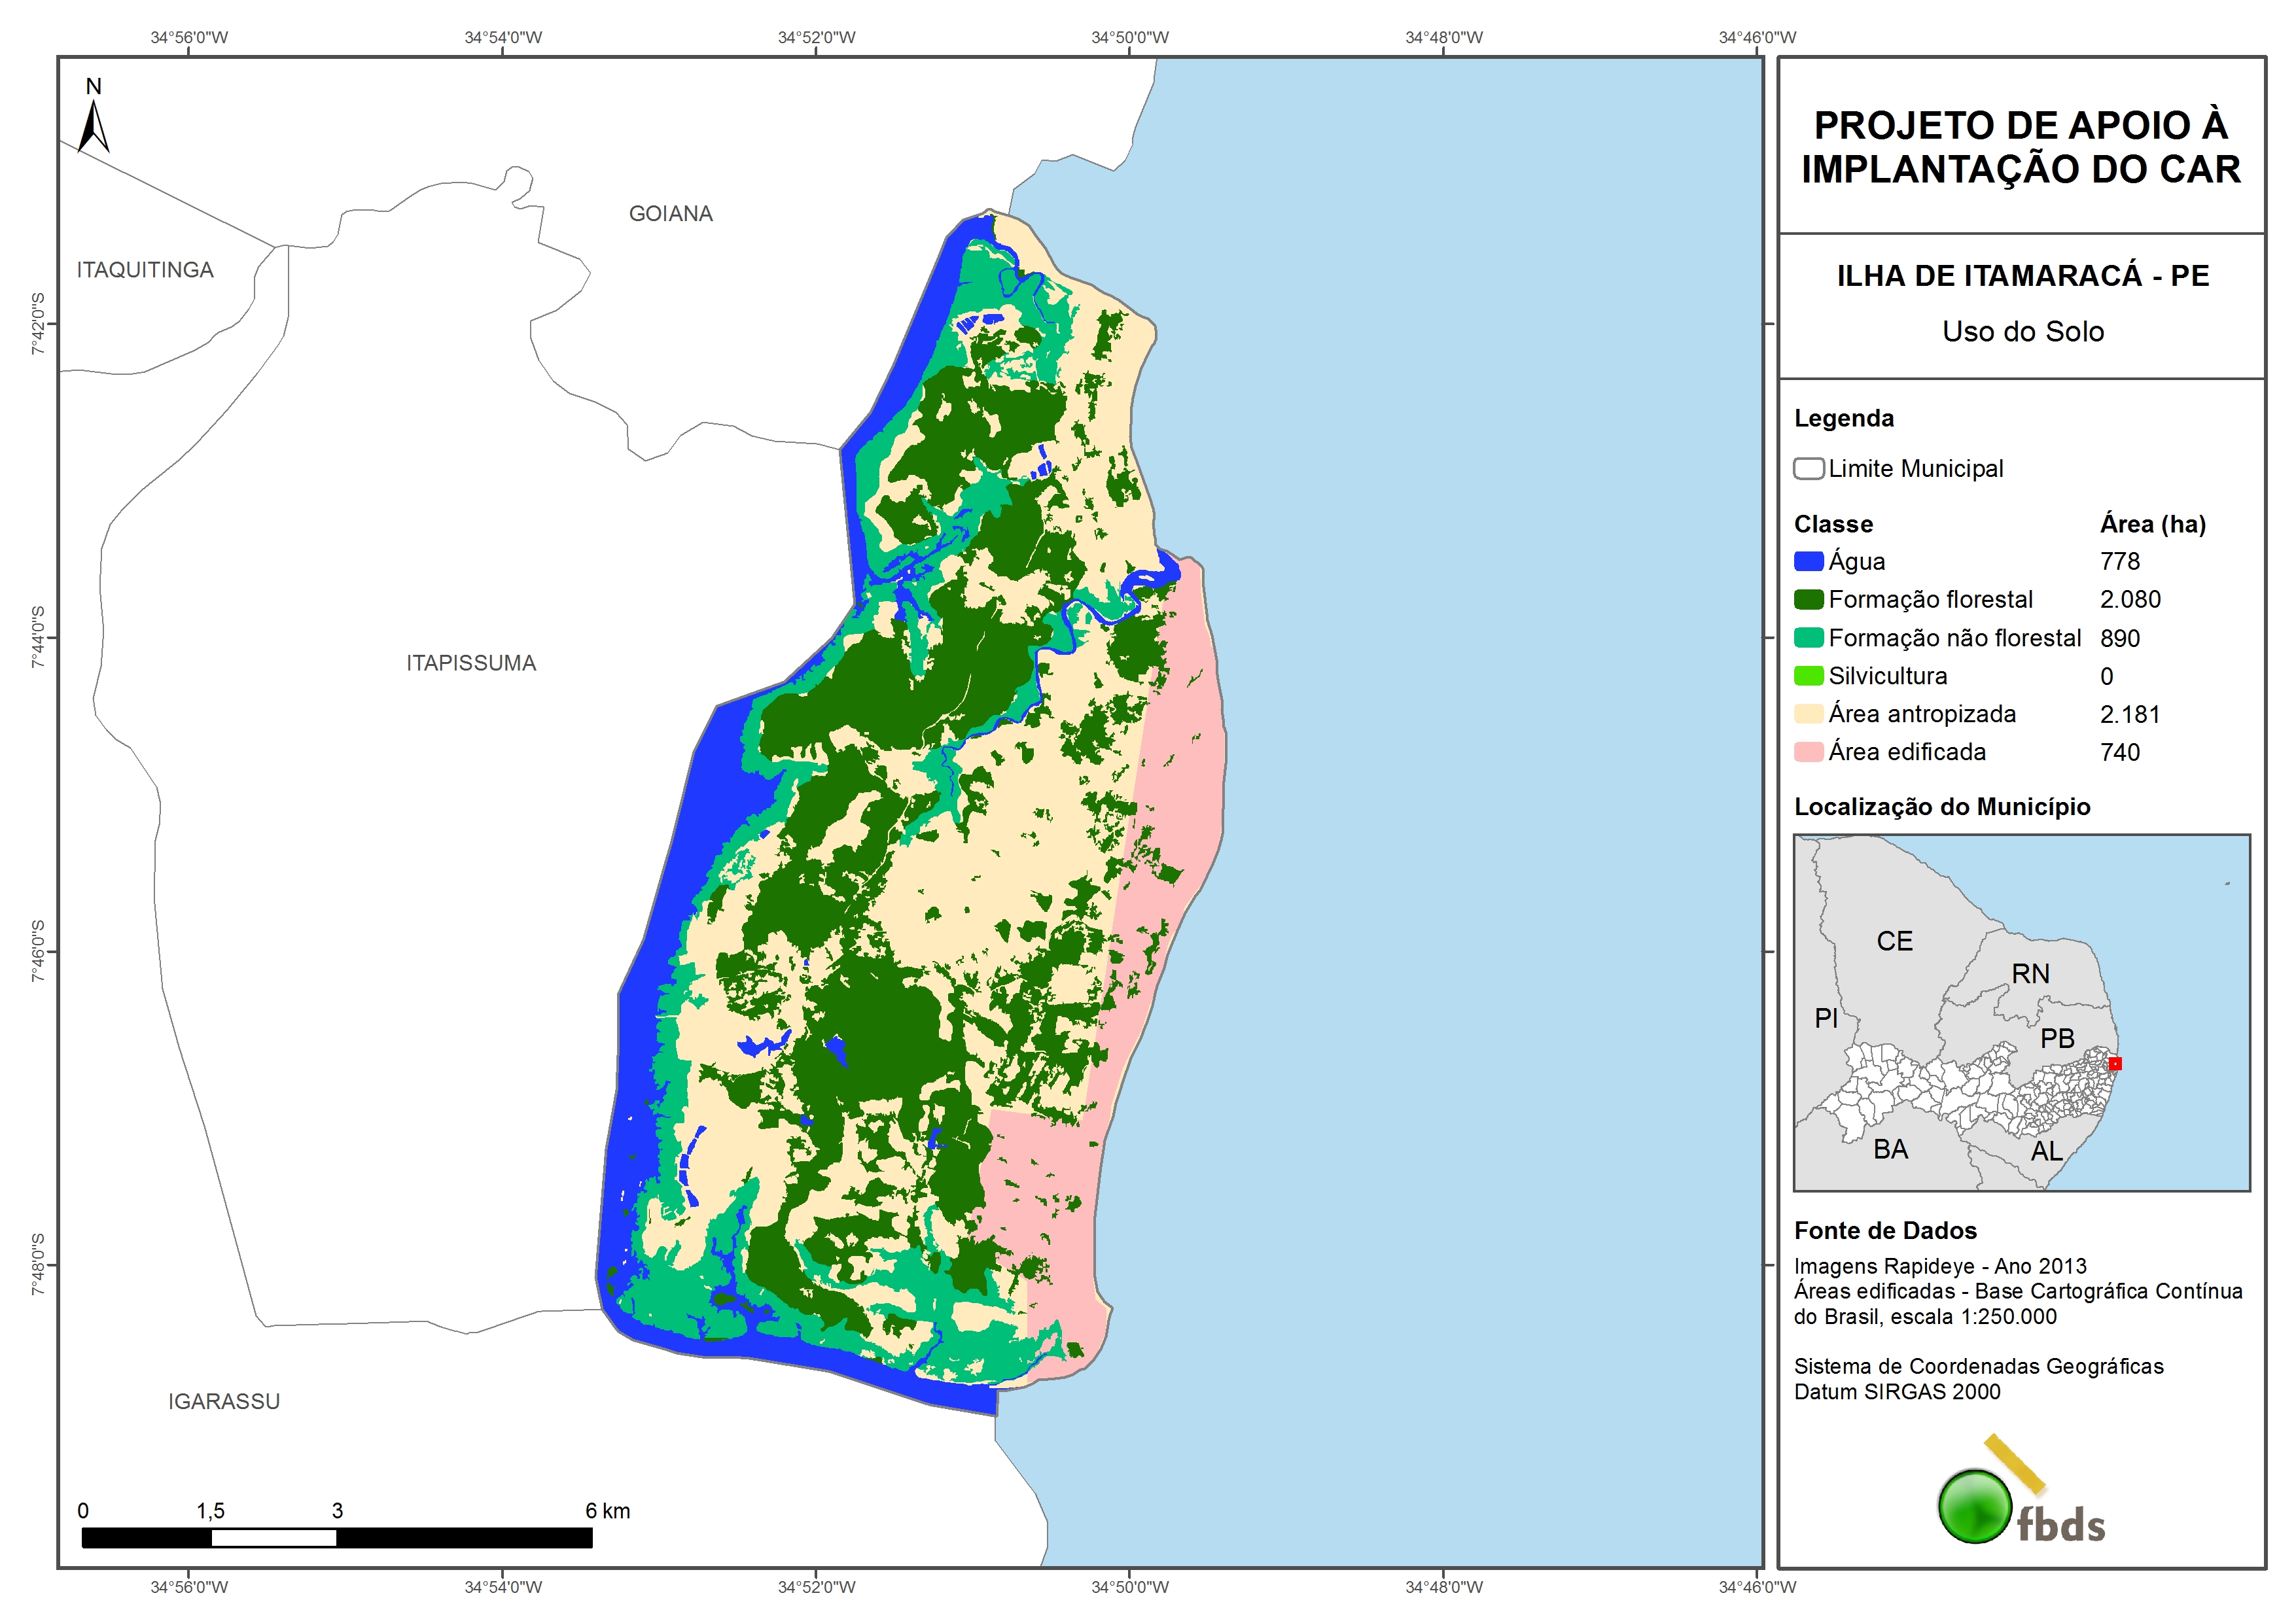Click the beige Área antropizada swatch
Screen dimensions: 2296x1623
(x=1808, y=714)
